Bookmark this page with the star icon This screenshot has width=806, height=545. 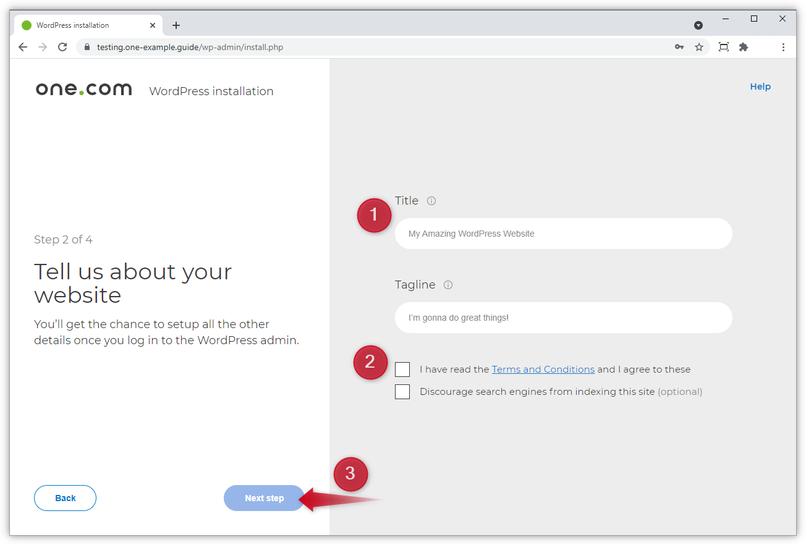pyautogui.click(x=699, y=47)
